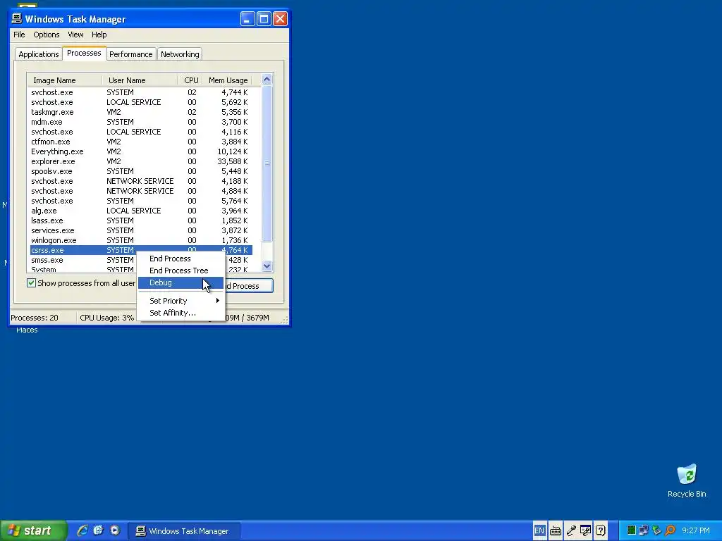Click the End Process button
This screenshot has width=722, height=541.
pos(249,286)
